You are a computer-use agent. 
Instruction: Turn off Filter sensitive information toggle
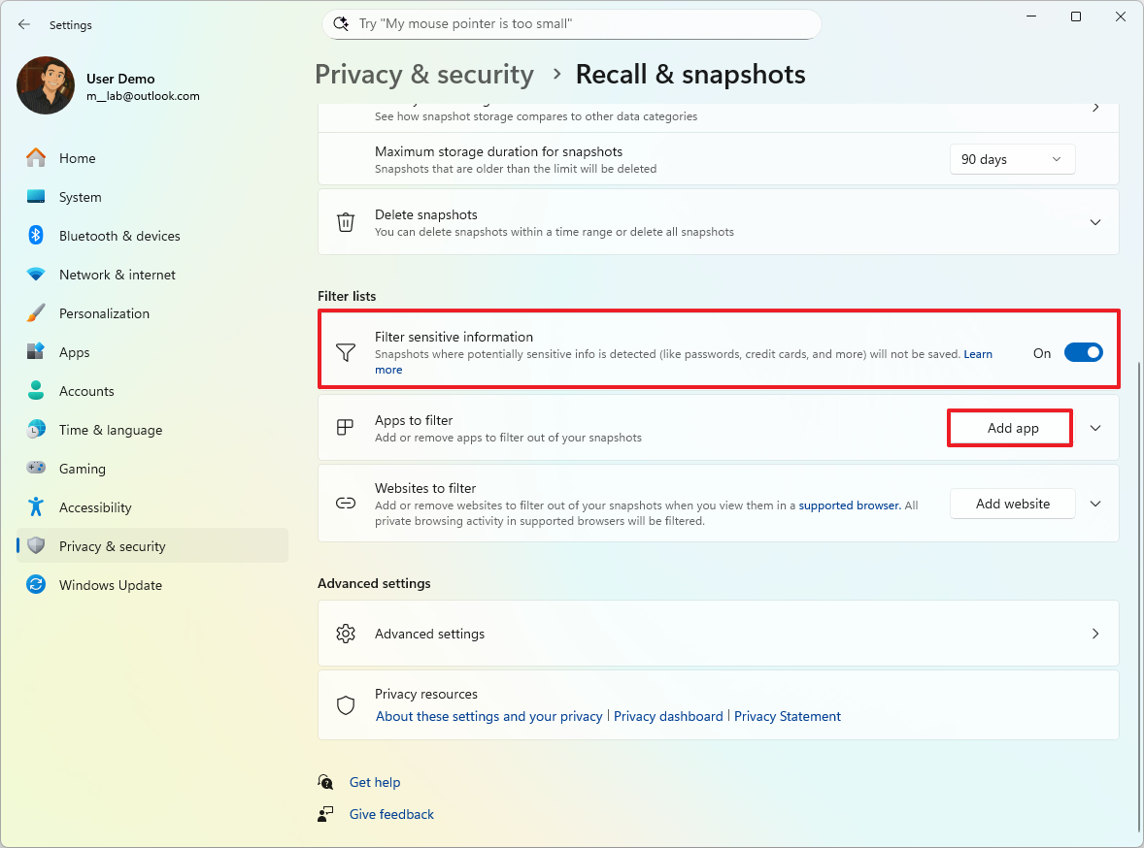click(x=1083, y=353)
